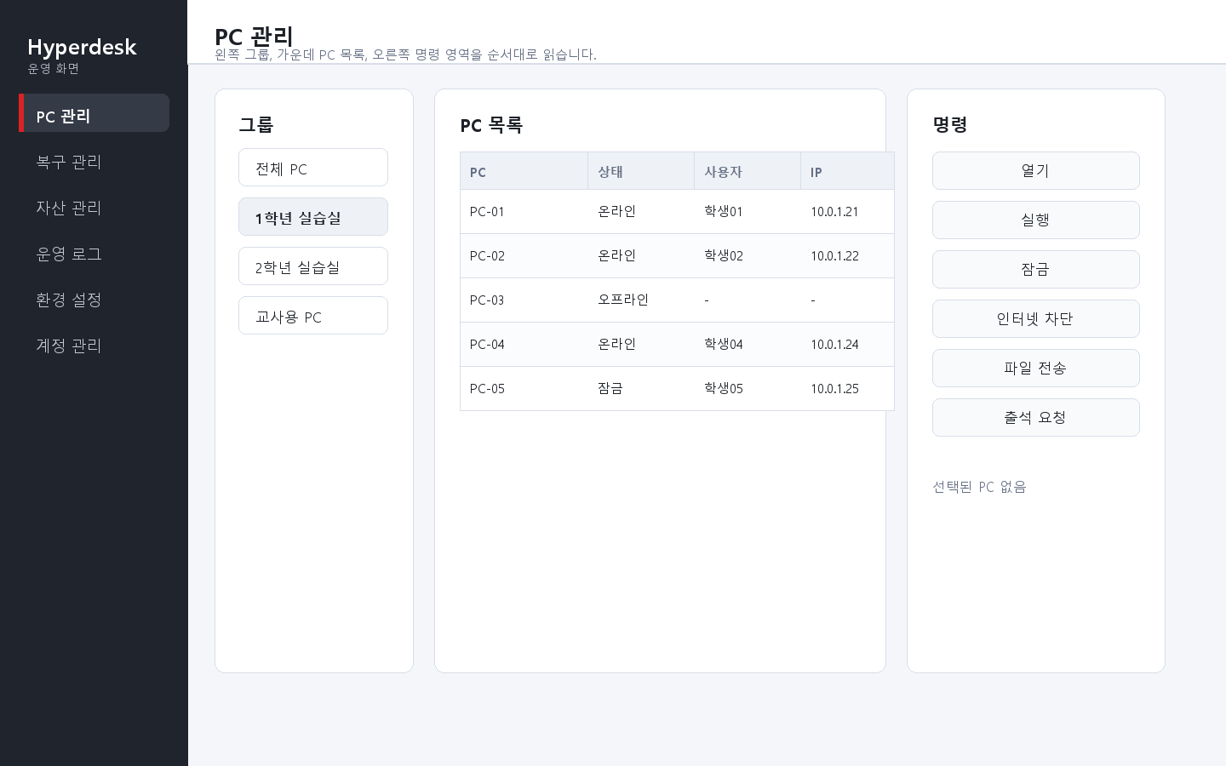Click the 온라인 status of PC-02
Image resolution: width=1226 pixels, height=766 pixels.
coord(617,255)
